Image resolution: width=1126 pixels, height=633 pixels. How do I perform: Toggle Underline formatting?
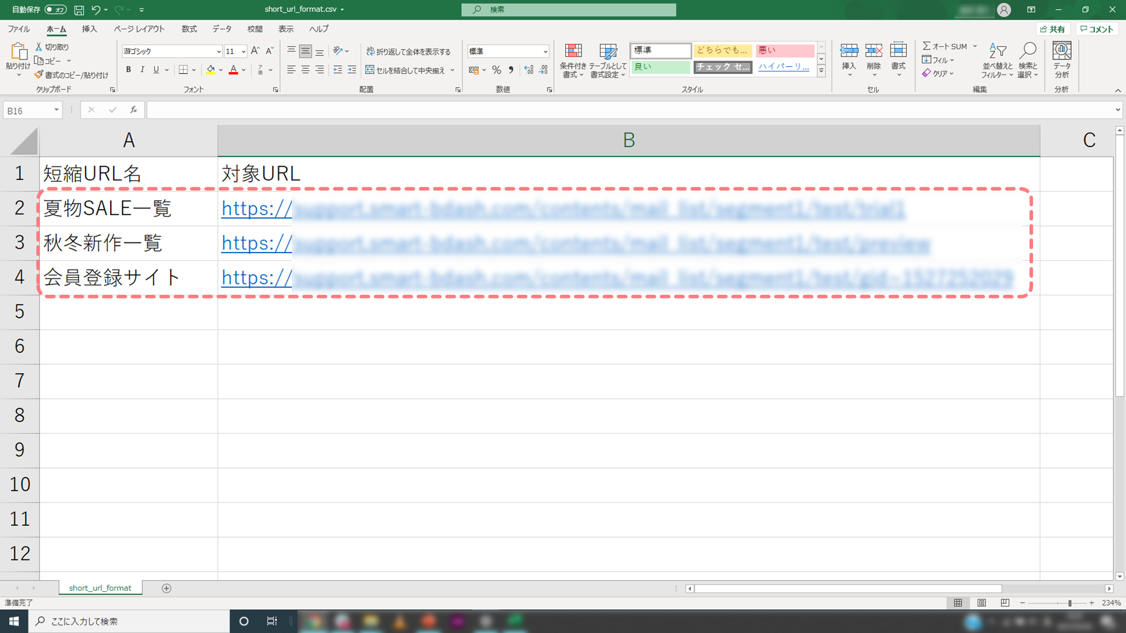click(156, 70)
